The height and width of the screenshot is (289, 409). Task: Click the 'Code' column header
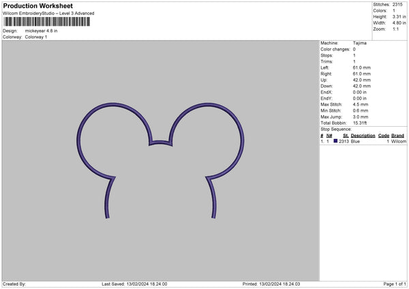click(384, 136)
